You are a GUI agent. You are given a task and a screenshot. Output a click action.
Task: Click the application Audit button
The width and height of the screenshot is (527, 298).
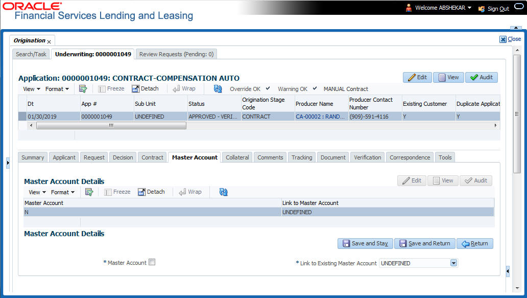[x=481, y=77]
